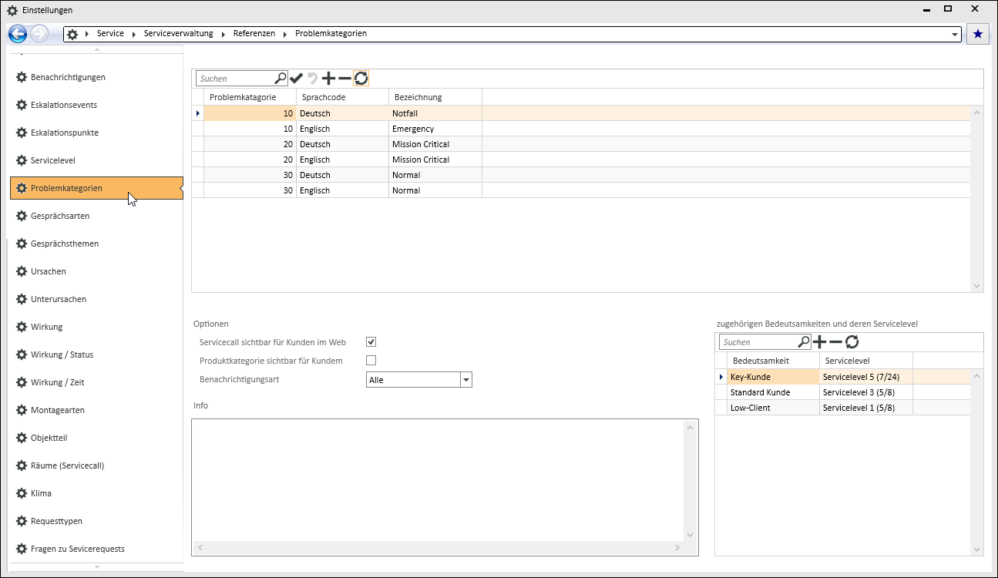Enable Produktkategorie sichtbar für Kundem checkbox
The image size is (998, 578).
(x=371, y=360)
